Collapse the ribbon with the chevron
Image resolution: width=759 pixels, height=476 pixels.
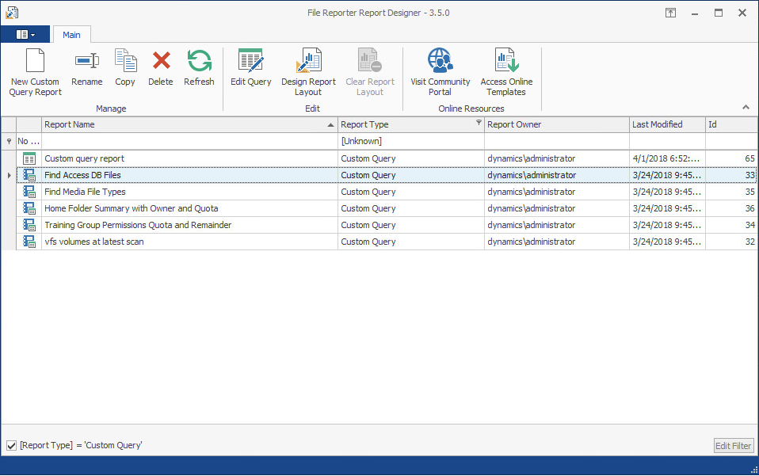(x=745, y=108)
